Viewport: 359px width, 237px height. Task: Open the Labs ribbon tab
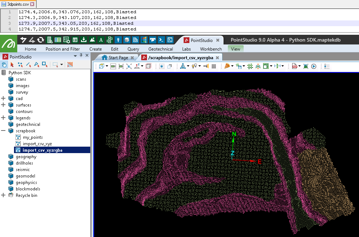[x=187, y=49]
